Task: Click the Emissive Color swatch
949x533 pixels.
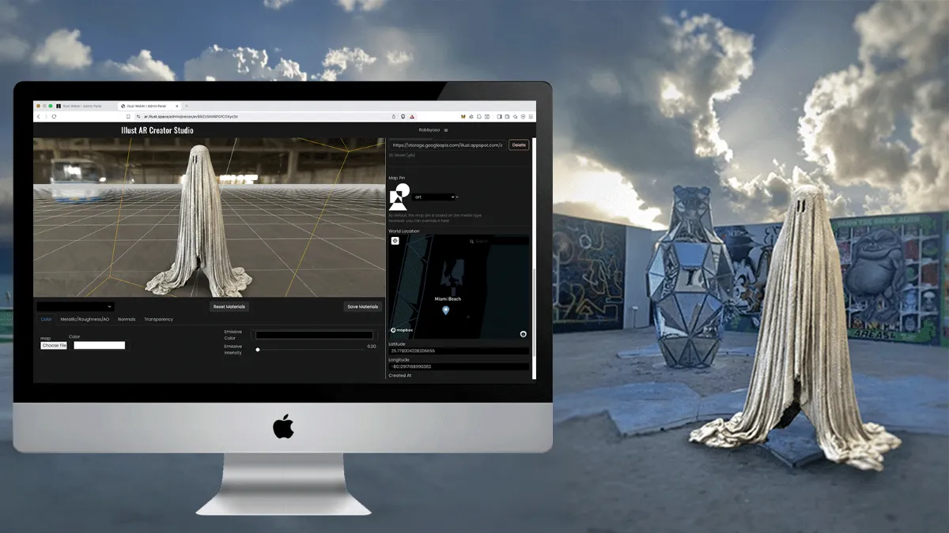Action: 314,335
